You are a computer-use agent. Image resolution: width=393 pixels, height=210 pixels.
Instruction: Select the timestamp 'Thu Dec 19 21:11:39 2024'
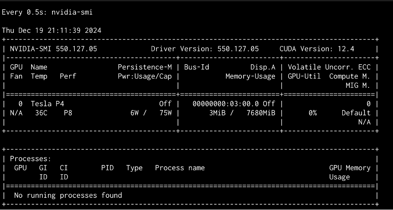pyautogui.click(x=52, y=31)
